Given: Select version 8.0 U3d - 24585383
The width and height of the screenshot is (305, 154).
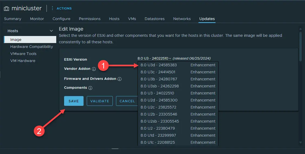Looking at the screenshot, I should coord(178,65).
